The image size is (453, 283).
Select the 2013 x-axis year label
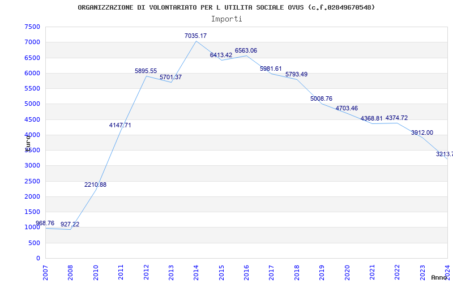(171, 272)
